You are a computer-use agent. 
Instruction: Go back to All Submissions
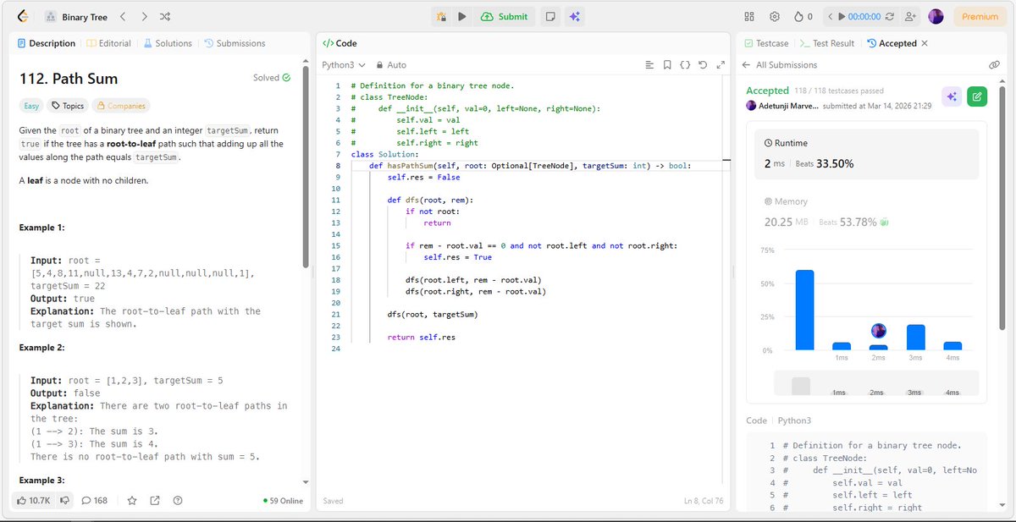coord(779,65)
